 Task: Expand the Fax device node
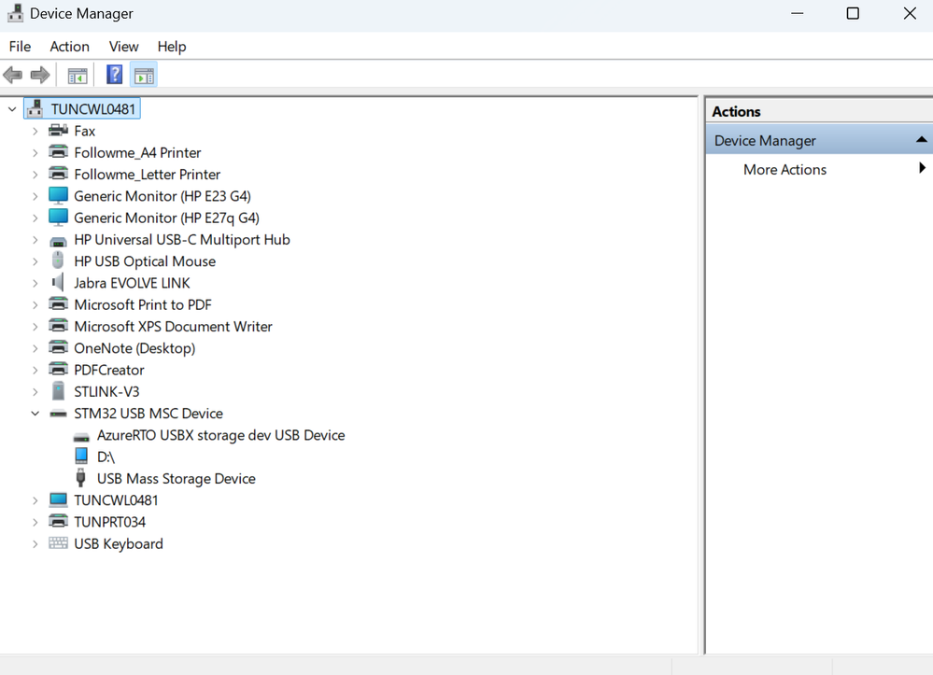pos(35,132)
